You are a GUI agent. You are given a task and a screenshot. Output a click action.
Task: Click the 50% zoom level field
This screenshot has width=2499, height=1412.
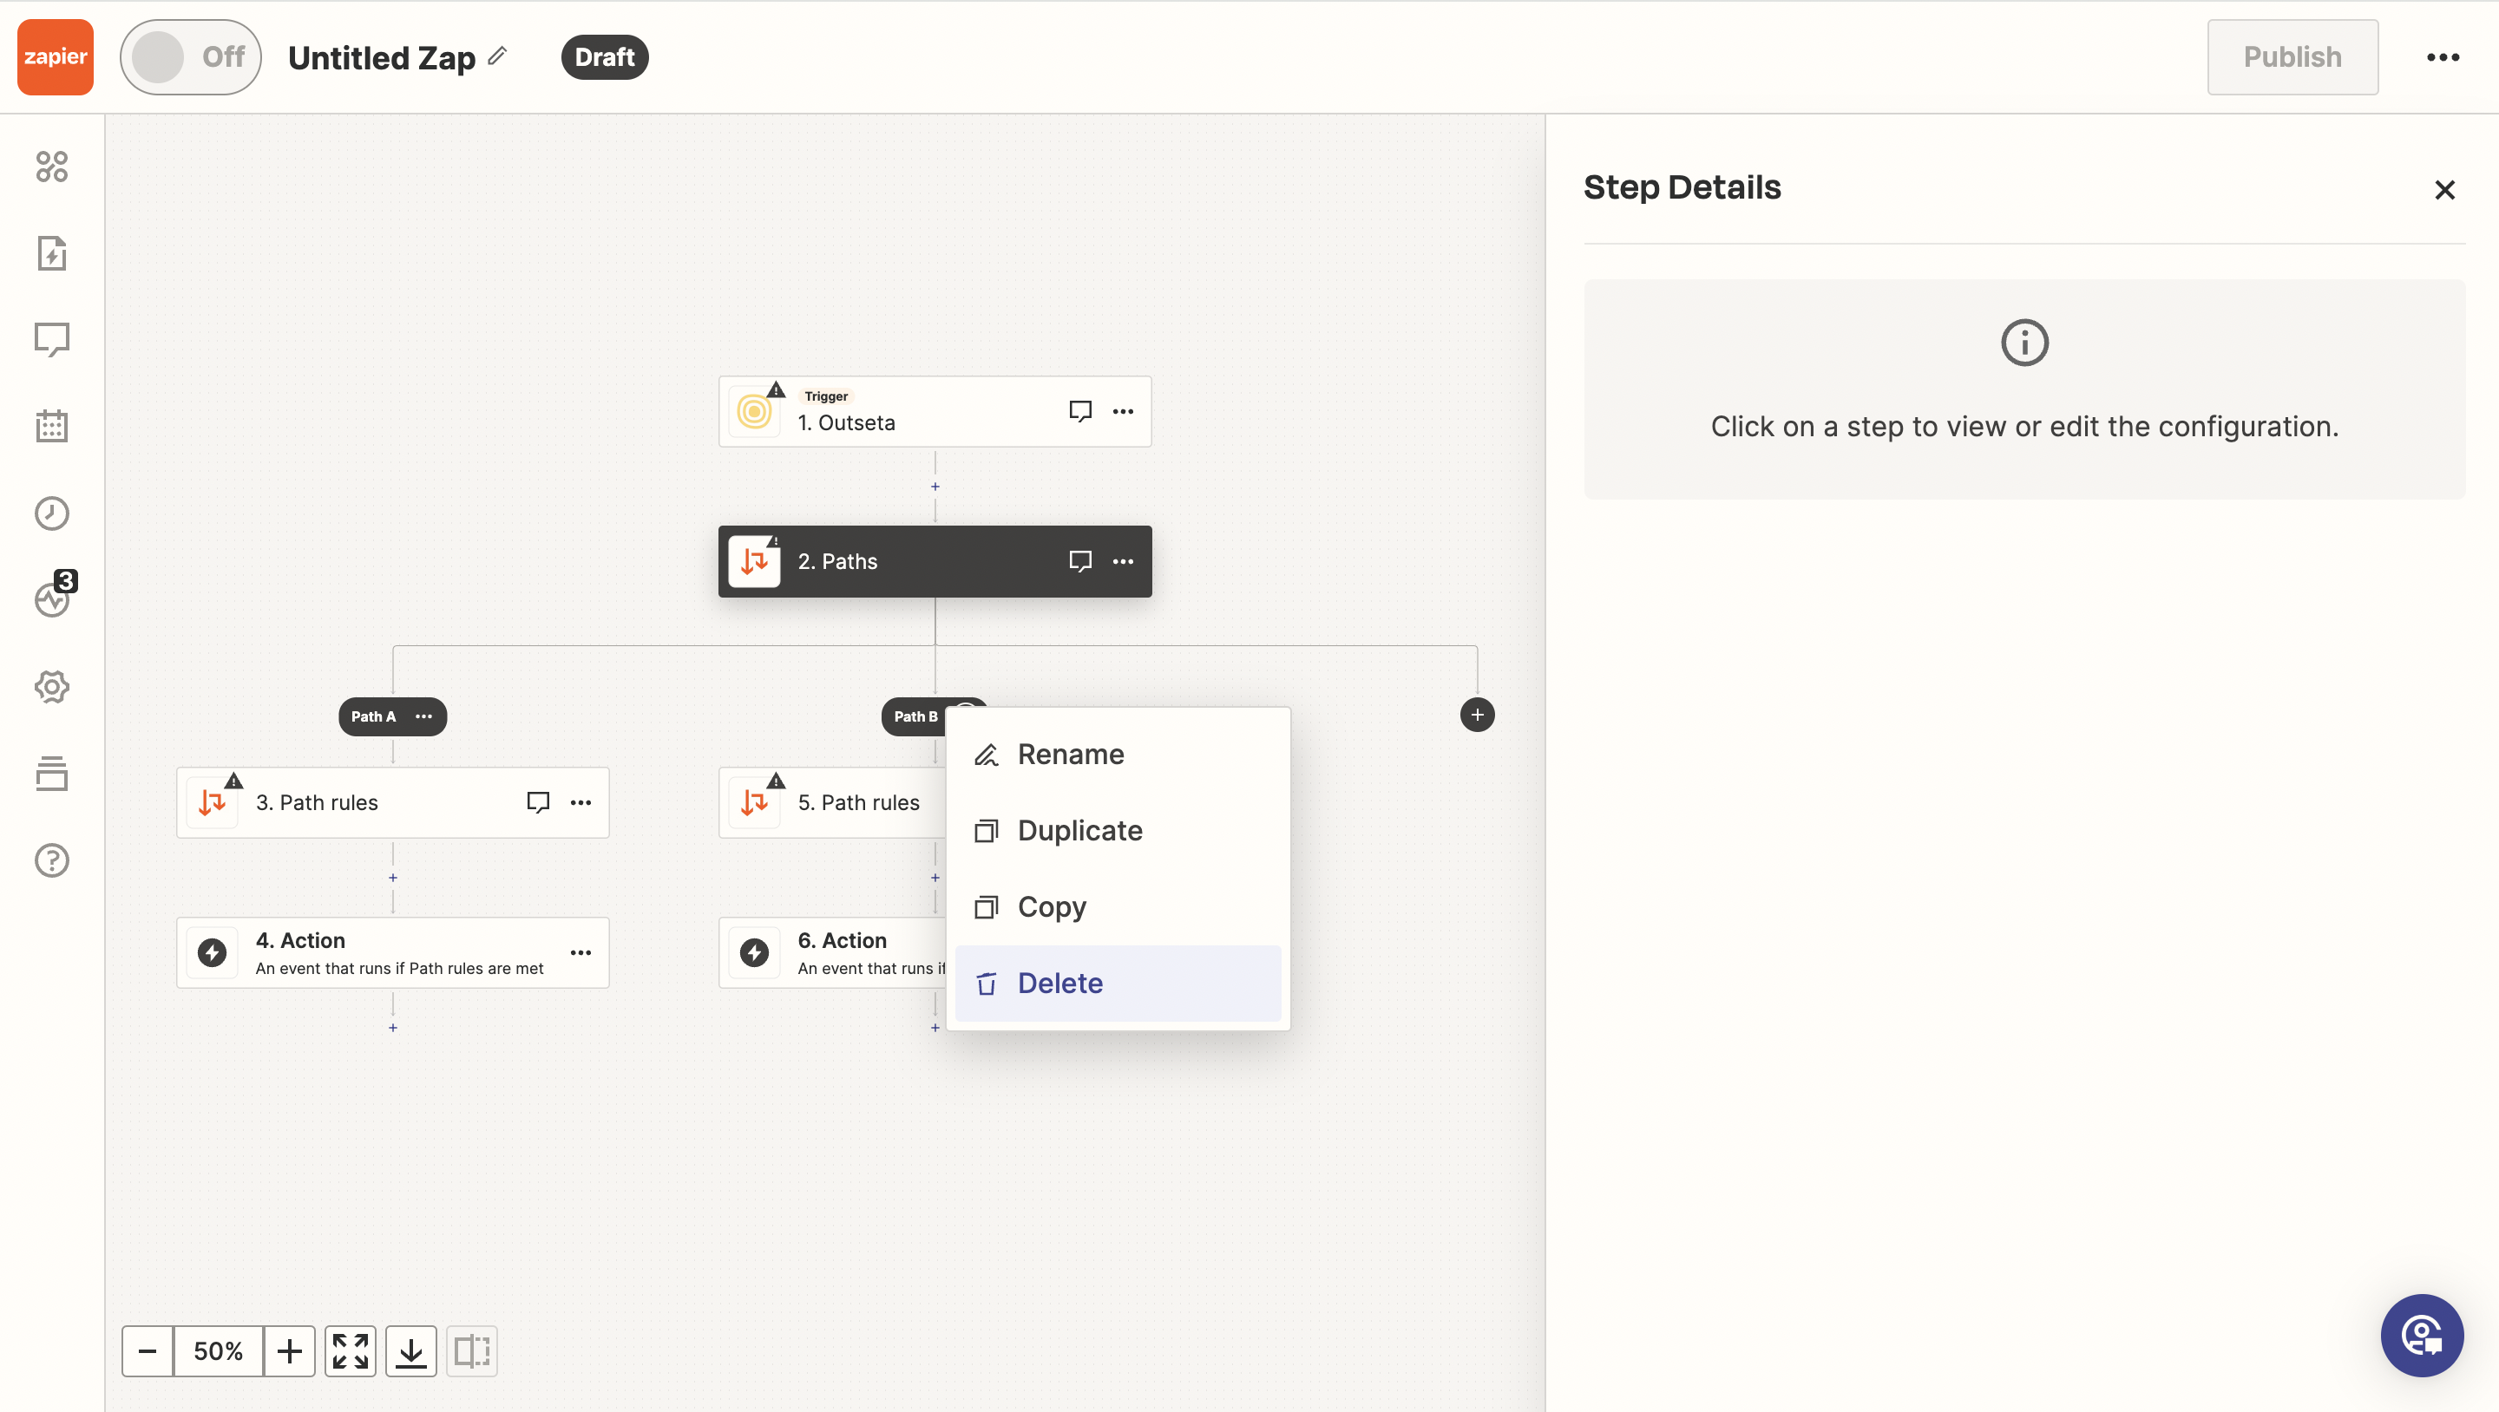pos(219,1351)
